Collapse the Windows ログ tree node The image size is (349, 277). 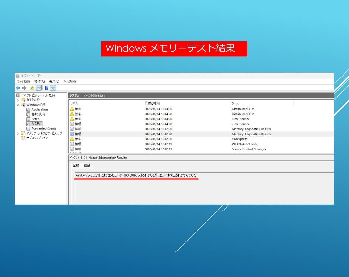pyautogui.click(x=18, y=105)
